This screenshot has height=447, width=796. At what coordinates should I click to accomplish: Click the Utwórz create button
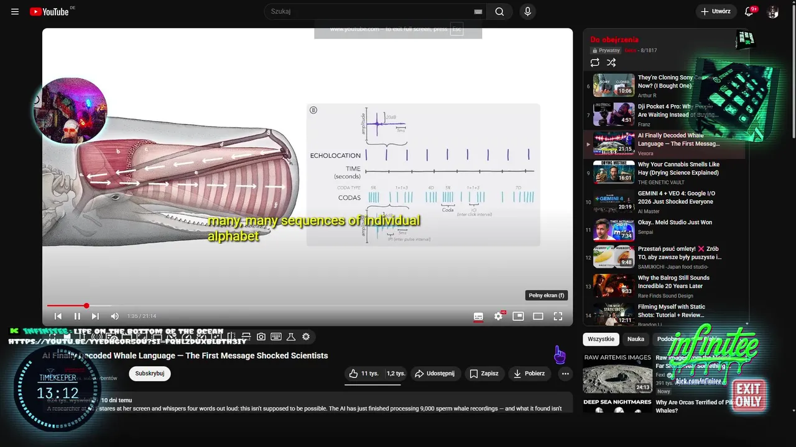click(x=716, y=12)
